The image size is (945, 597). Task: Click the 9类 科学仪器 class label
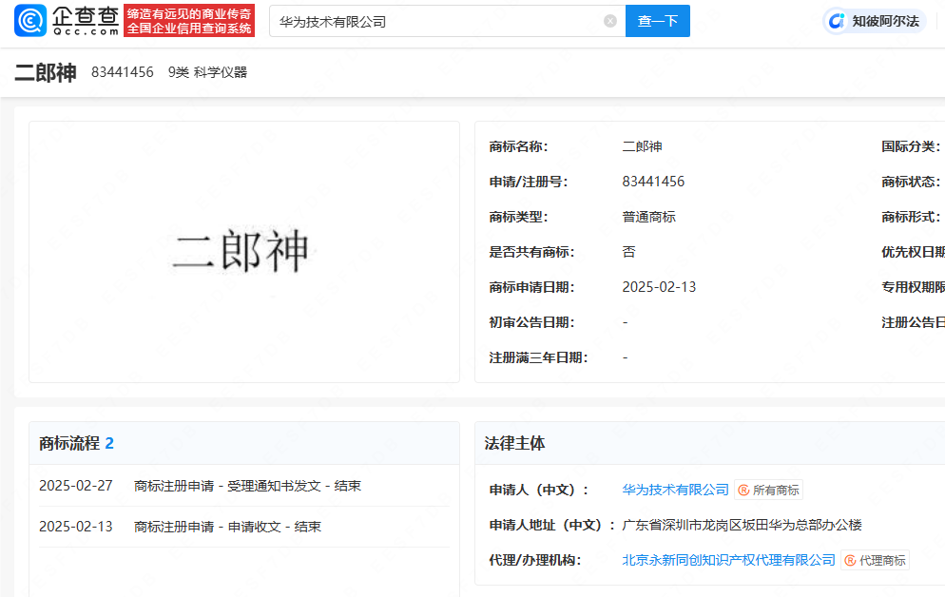coord(207,72)
